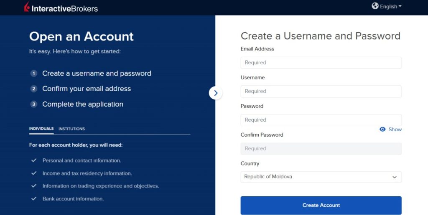The image size is (428, 215).
Task: Toggle password visibility with Show
Action: pos(395,129)
